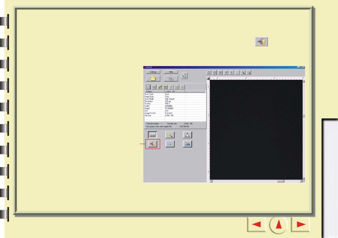Click the scanner scan button

point(187,144)
